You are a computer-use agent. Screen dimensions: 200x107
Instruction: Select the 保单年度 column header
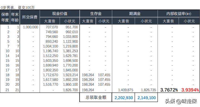coord(5,17)
